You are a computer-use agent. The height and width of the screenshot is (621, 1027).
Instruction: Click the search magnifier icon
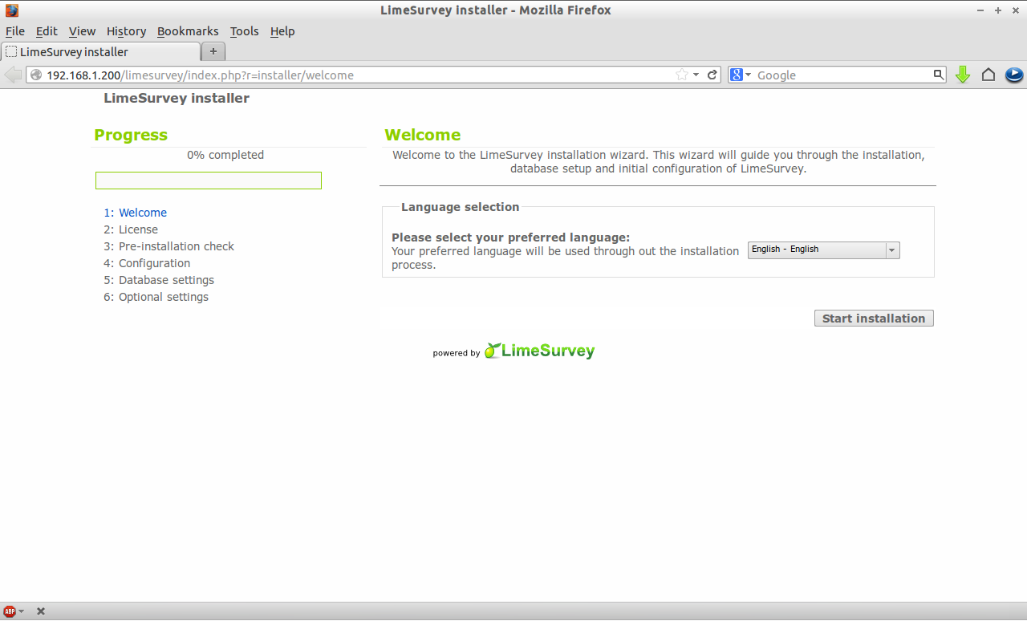click(939, 75)
